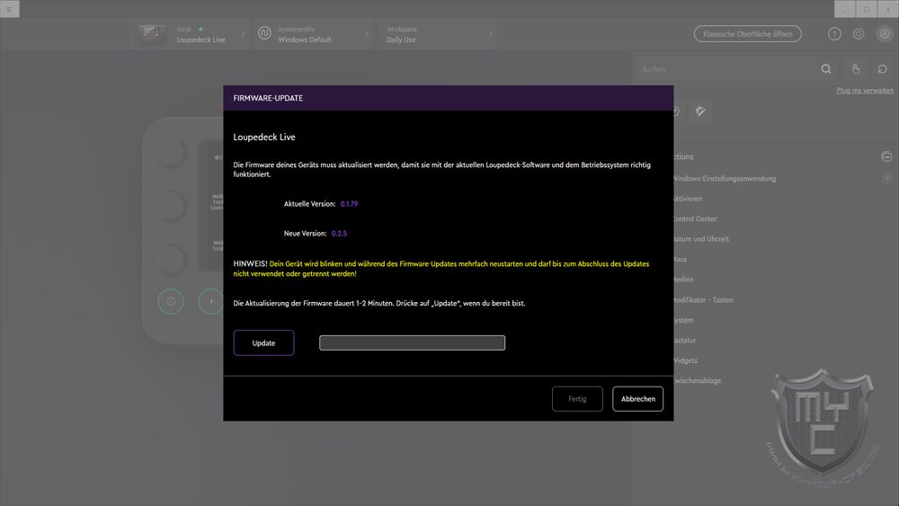Viewport: 899px width, 506px height.
Task: Select the System list entry
Action: tap(683, 320)
